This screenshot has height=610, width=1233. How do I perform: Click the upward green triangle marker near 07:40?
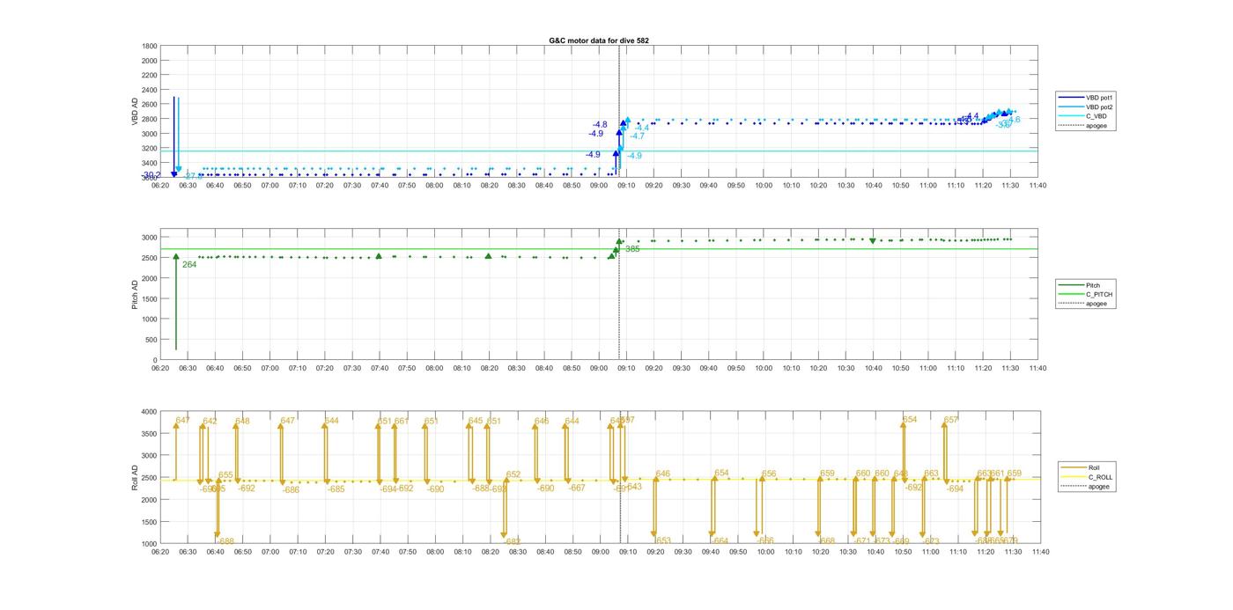point(379,256)
